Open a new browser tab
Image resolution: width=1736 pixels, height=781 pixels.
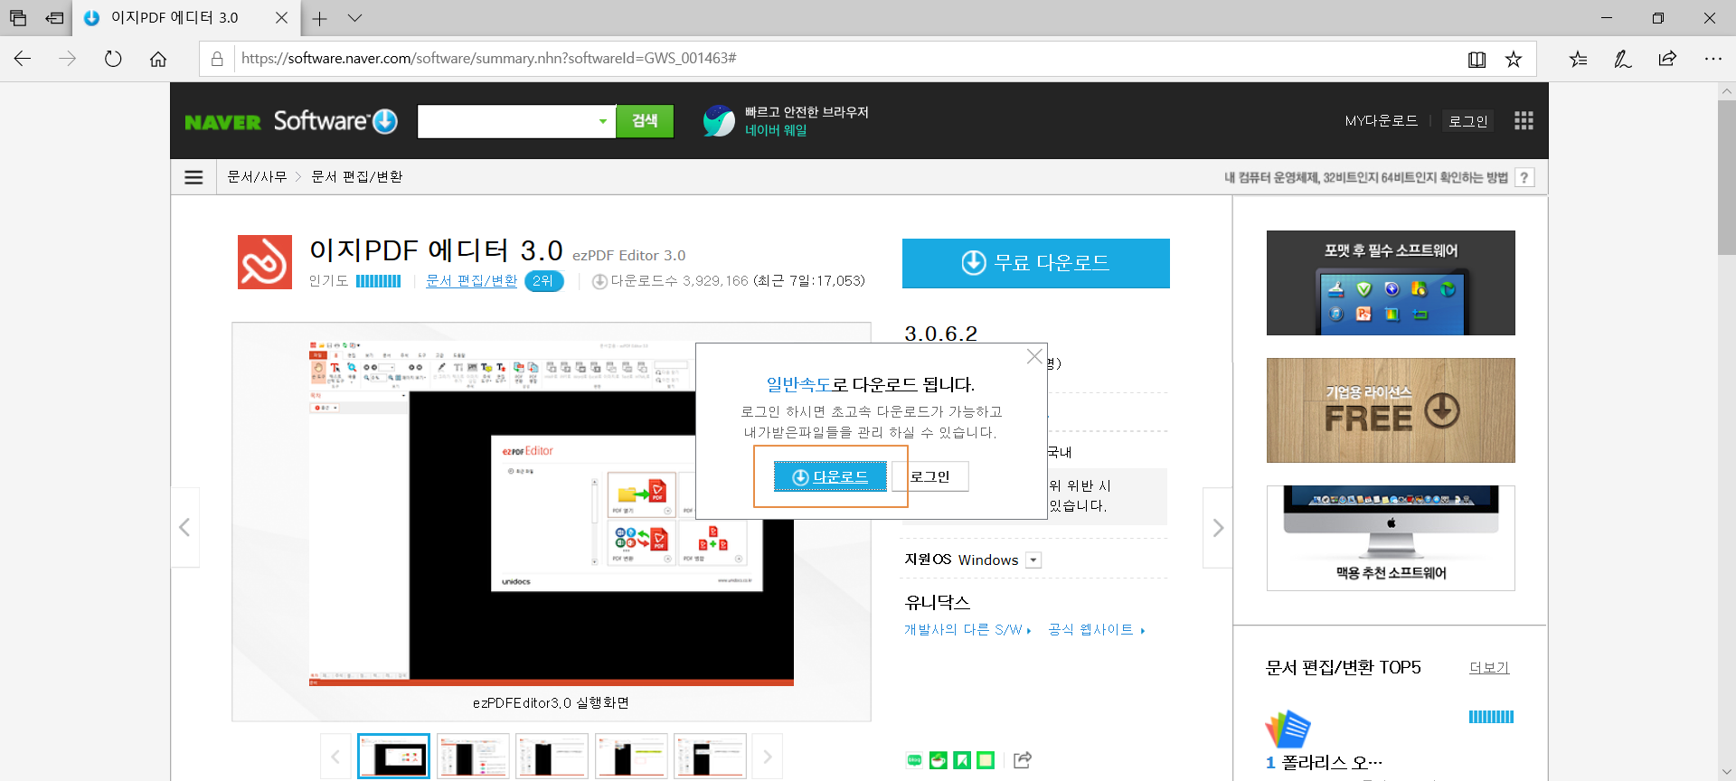[319, 18]
